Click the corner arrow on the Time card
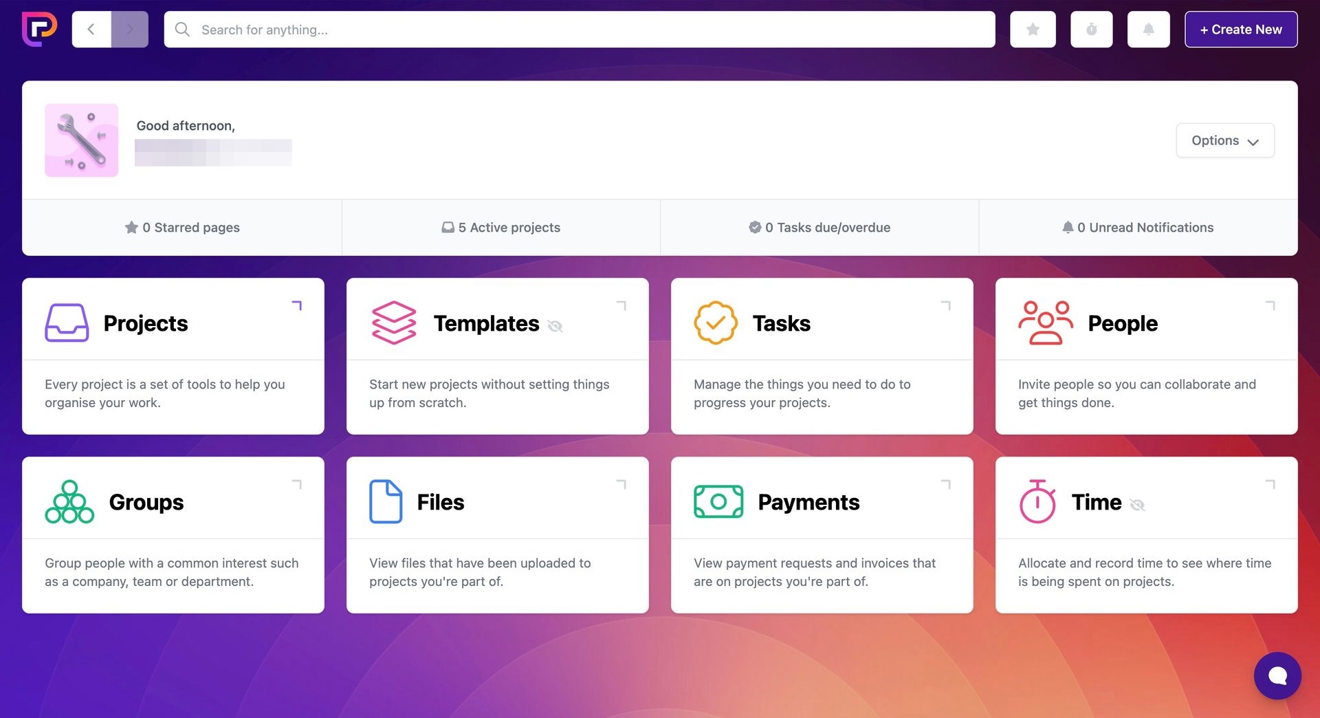 1270,484
